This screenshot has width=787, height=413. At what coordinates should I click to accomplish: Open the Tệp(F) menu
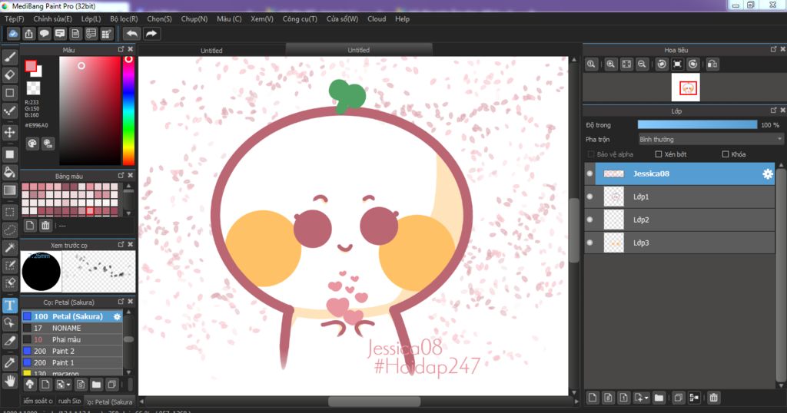pyautogui.click(x=14, y=18)
